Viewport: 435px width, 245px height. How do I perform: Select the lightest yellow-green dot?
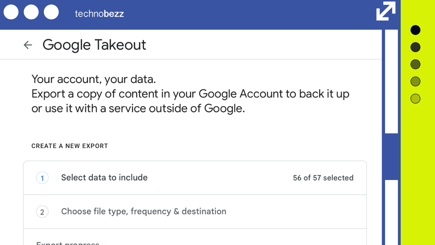[415, 99]
